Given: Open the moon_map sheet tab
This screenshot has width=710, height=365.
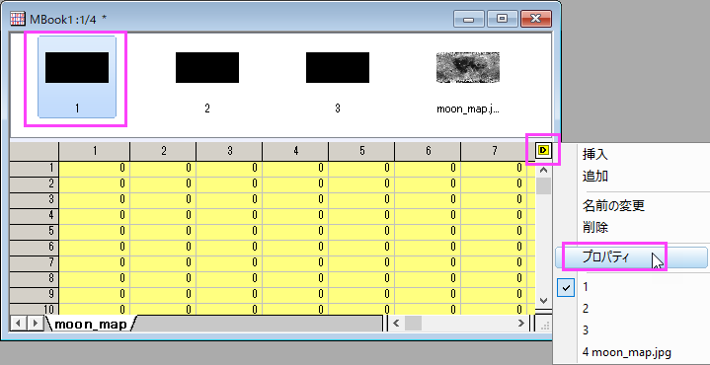Looking at the screenshot, I should tap(91, 324).
